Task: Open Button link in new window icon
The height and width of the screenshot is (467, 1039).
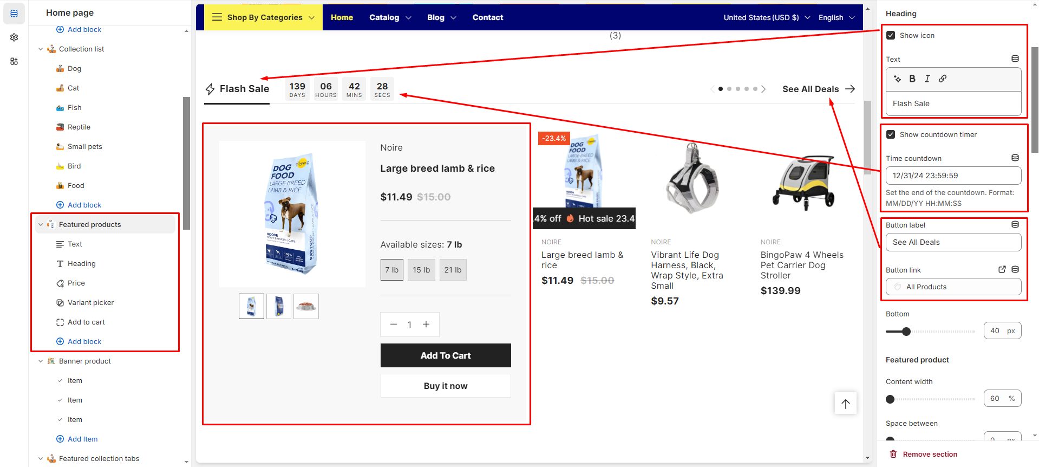Action: click(x=1002, y=269)
